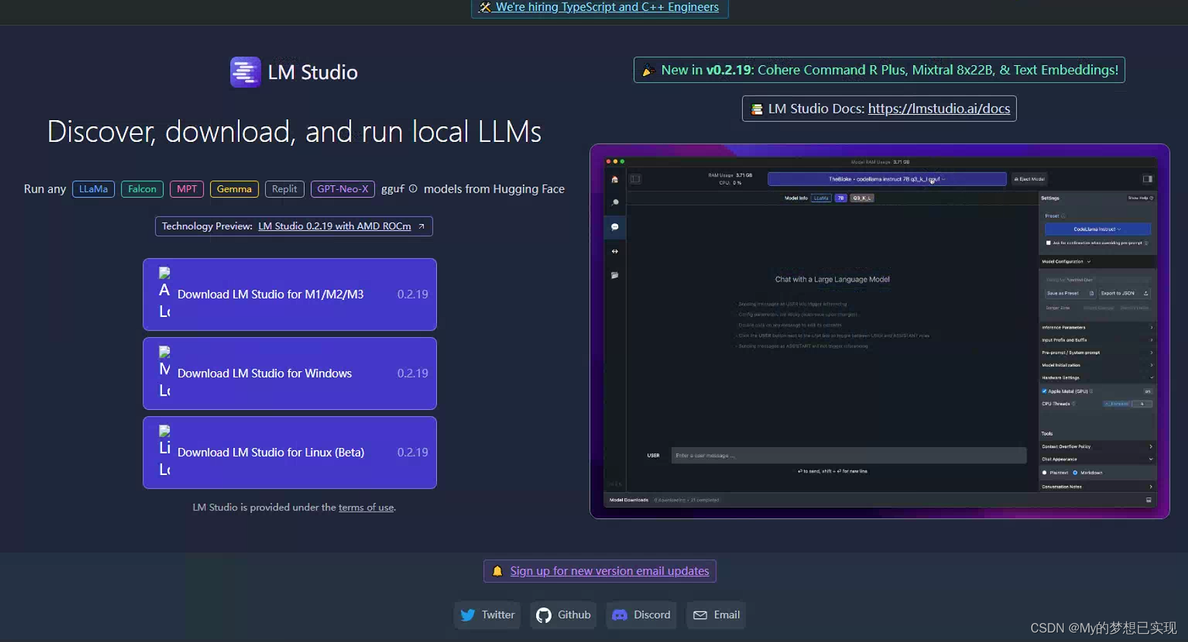Screen dimensions: 1188x642
Task: Click the Github octocat icon
Action: coord(543,615)
